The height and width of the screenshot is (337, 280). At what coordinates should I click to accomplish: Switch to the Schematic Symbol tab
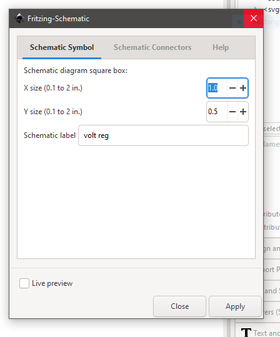click(62, 47)
